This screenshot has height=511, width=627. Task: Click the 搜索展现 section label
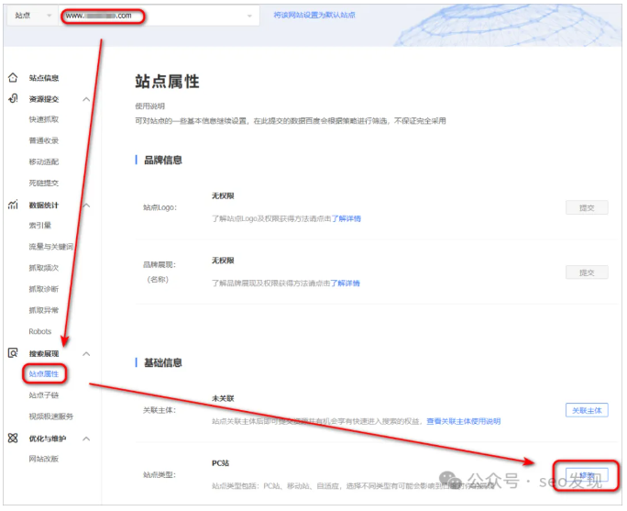click(44, 354)
